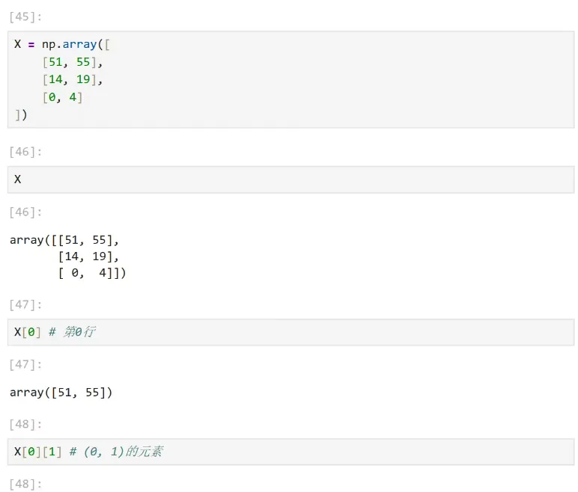Select the input prompt label [45]

(25, 17)
